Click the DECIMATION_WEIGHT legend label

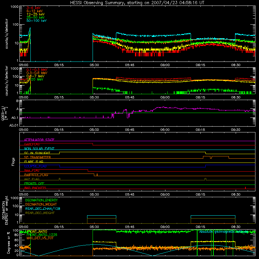pos(41,204)
